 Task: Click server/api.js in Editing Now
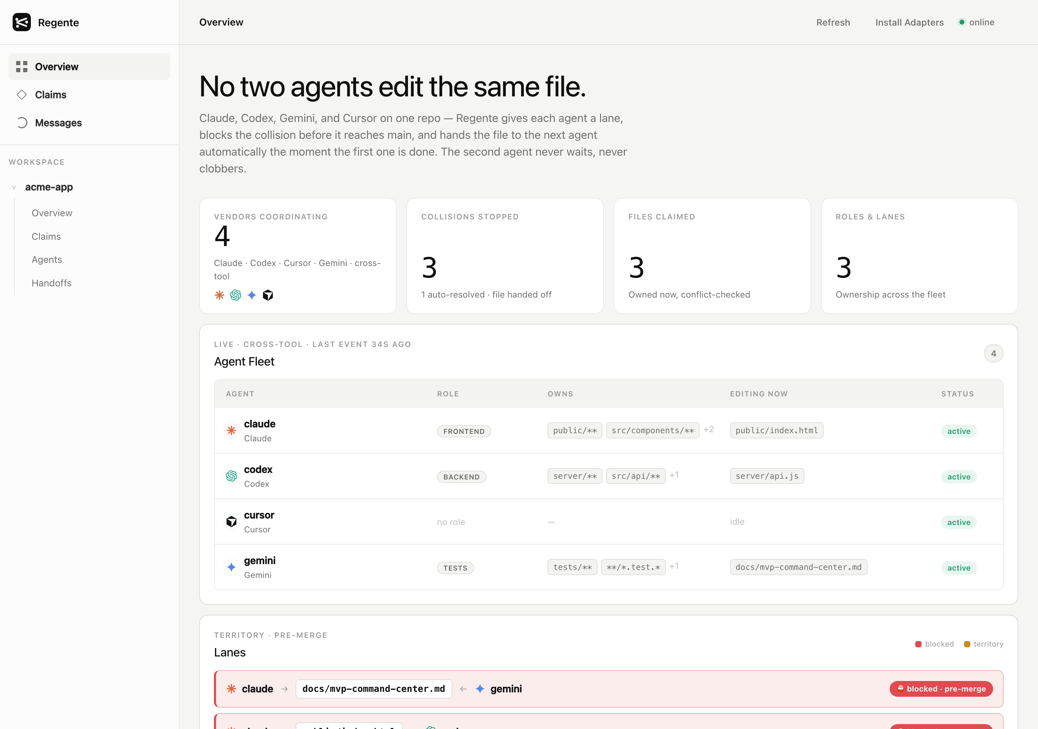767,476
